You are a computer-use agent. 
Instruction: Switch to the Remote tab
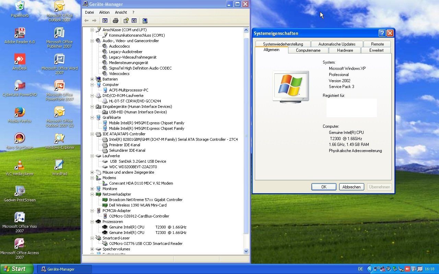377,44
